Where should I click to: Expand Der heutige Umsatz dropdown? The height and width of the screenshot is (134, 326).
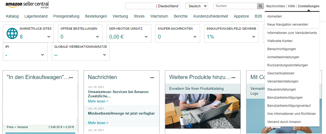146,37
